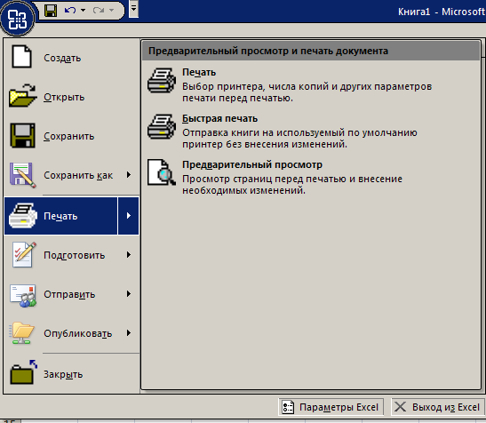The height and width of the screenshot is (423, 486).
Task: Choose Предварительный просмотр in the submenu
Action: pos(311,177)
